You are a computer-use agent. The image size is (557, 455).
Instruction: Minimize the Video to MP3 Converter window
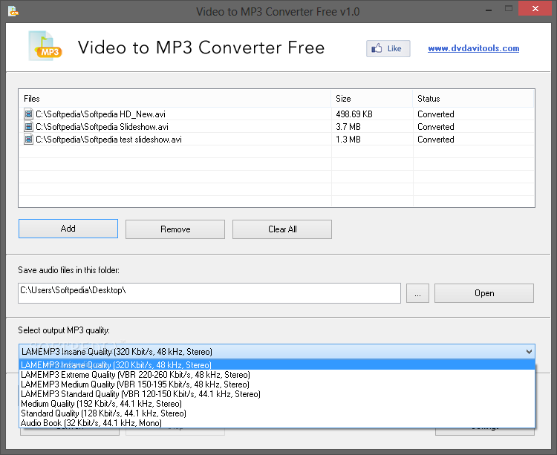(489, 9)
